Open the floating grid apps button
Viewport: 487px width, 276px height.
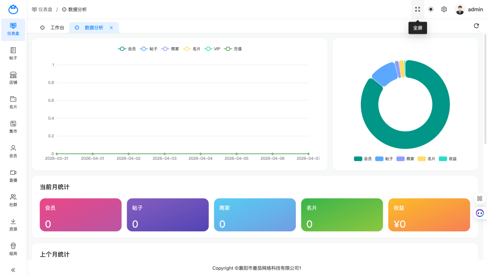pos(479,199)
